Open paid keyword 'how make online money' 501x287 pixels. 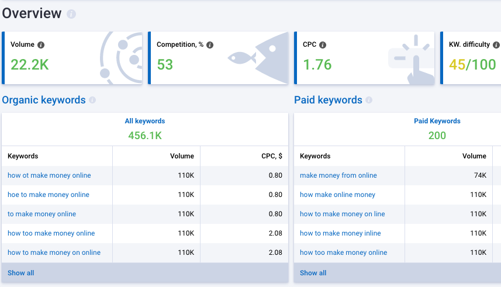pyautogui.click(x=337, y=195)
